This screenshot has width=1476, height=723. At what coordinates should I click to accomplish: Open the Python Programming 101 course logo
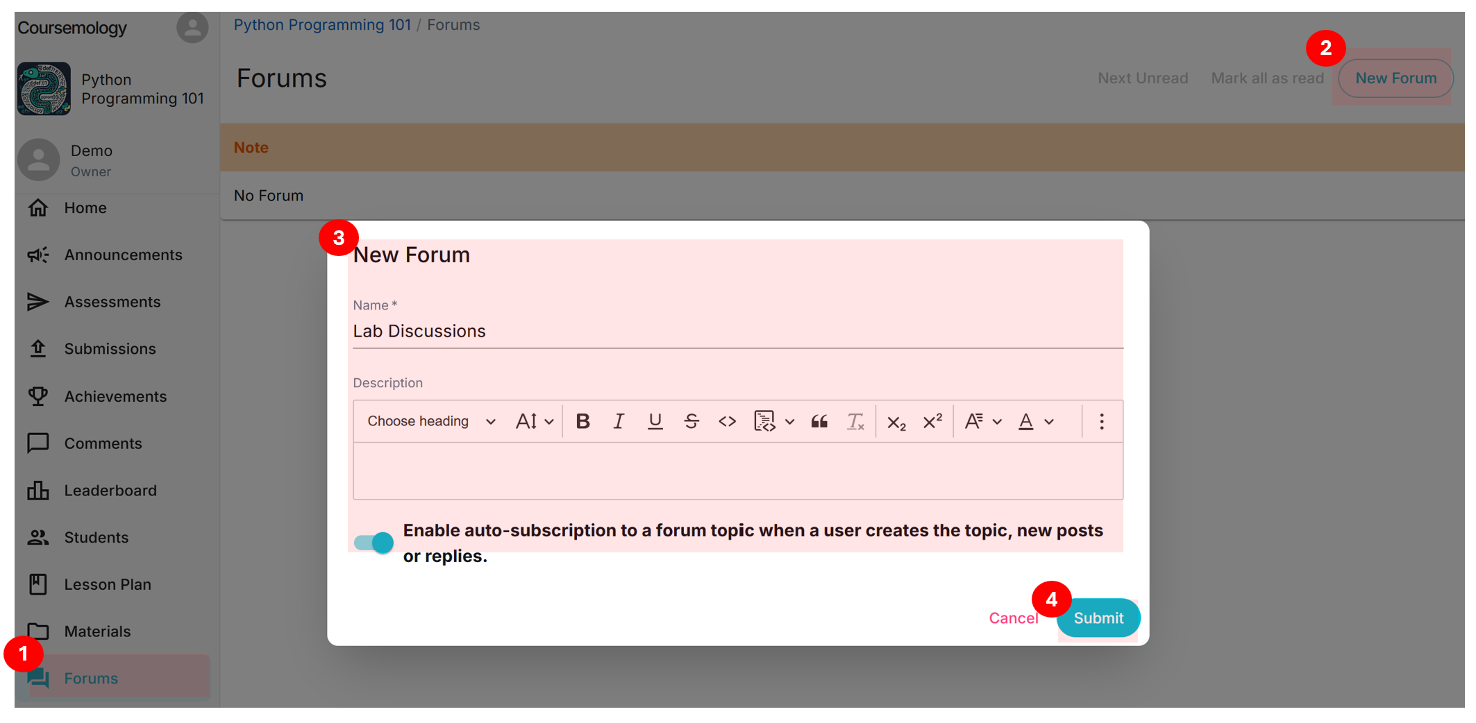[x=44, y=89]
